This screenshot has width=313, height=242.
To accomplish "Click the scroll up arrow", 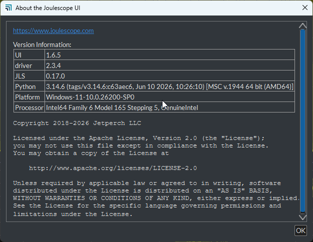I will [302, 25].
